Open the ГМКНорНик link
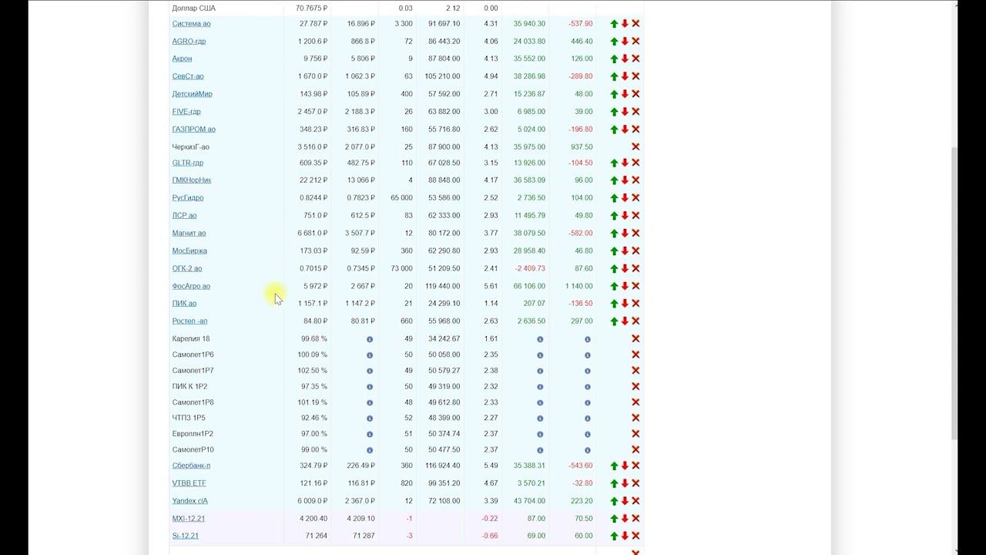Image resolution: width=986 pixels, height=555 pixels. coord(191,180)
